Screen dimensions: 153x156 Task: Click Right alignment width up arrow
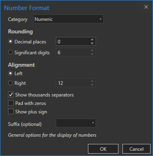92,81
